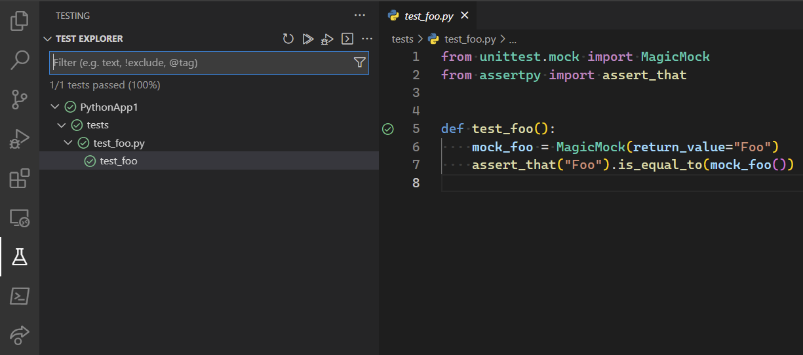
Task: Open the Run and Debug view
Action: 20,139
